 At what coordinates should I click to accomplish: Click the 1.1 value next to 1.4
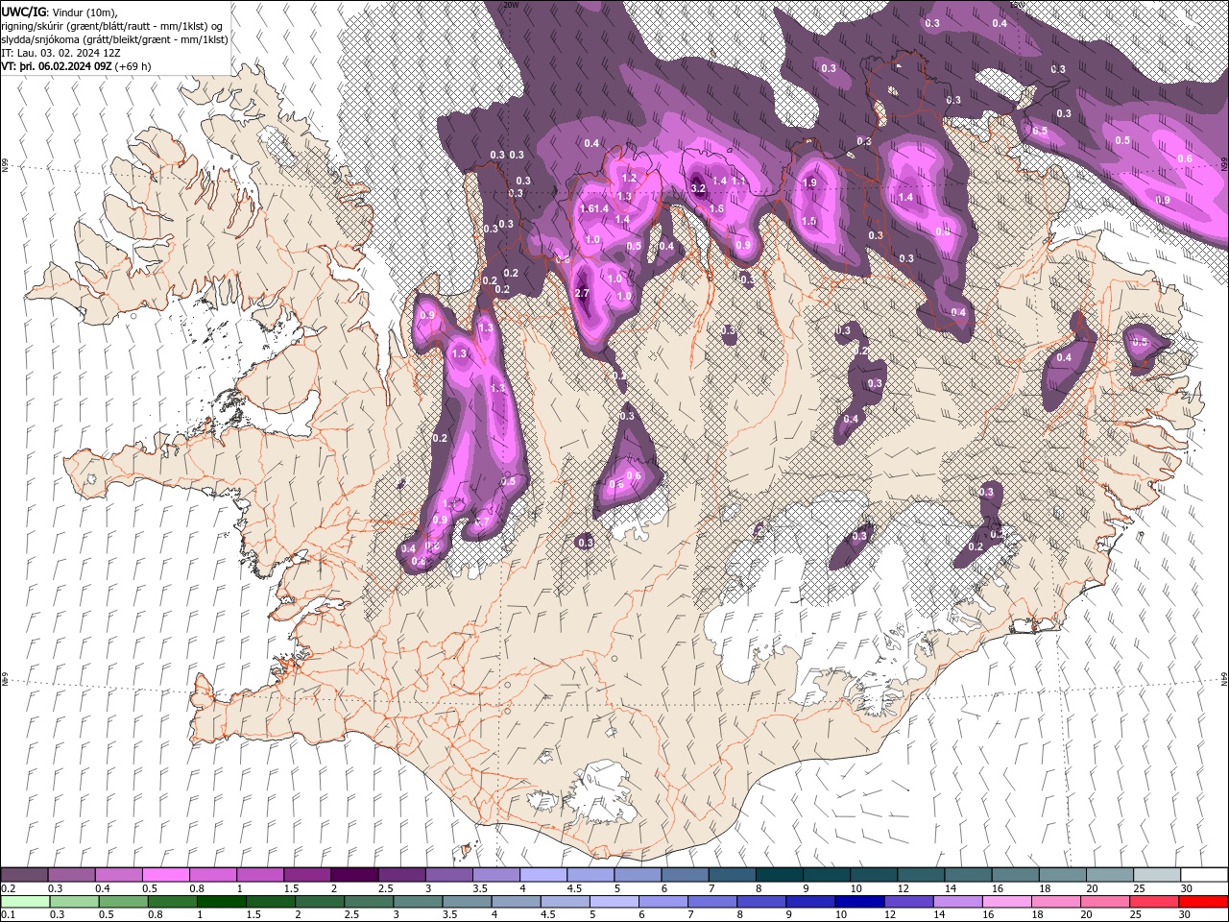tap(739, 181)
